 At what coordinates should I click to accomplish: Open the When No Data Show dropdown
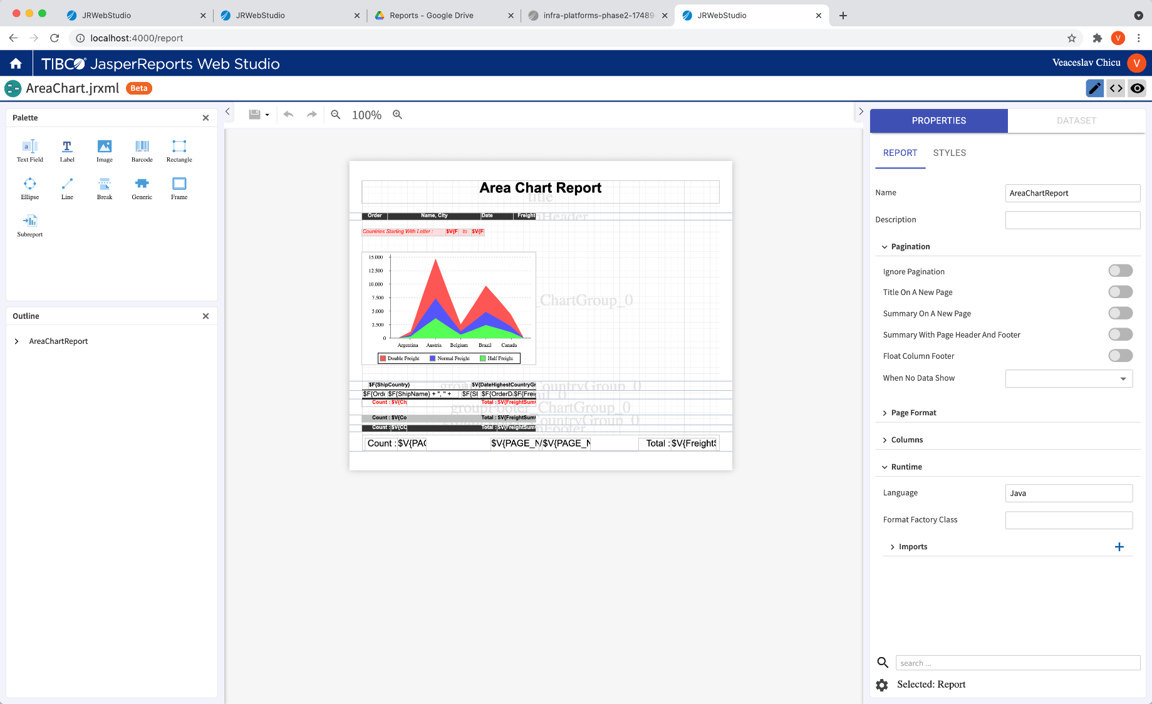coord(1069,378)
